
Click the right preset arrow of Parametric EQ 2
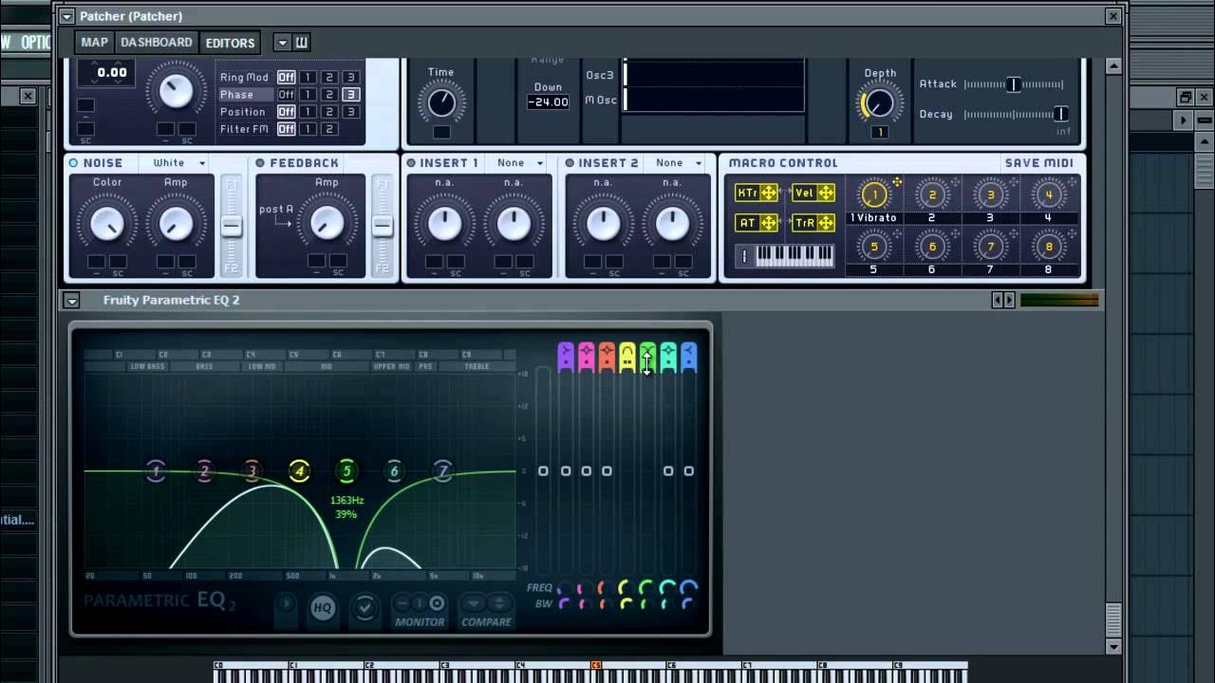click(1009, 300)
